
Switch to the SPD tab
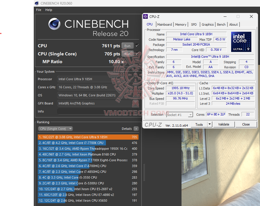(194, 25)
